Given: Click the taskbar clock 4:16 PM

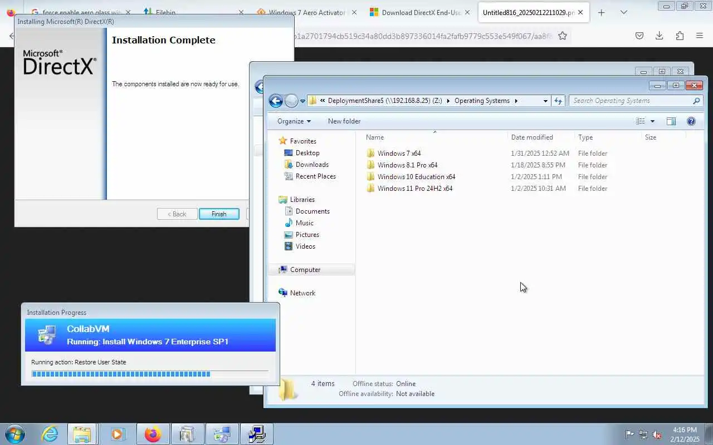Looking at the screenshot, I should [685, 430].
